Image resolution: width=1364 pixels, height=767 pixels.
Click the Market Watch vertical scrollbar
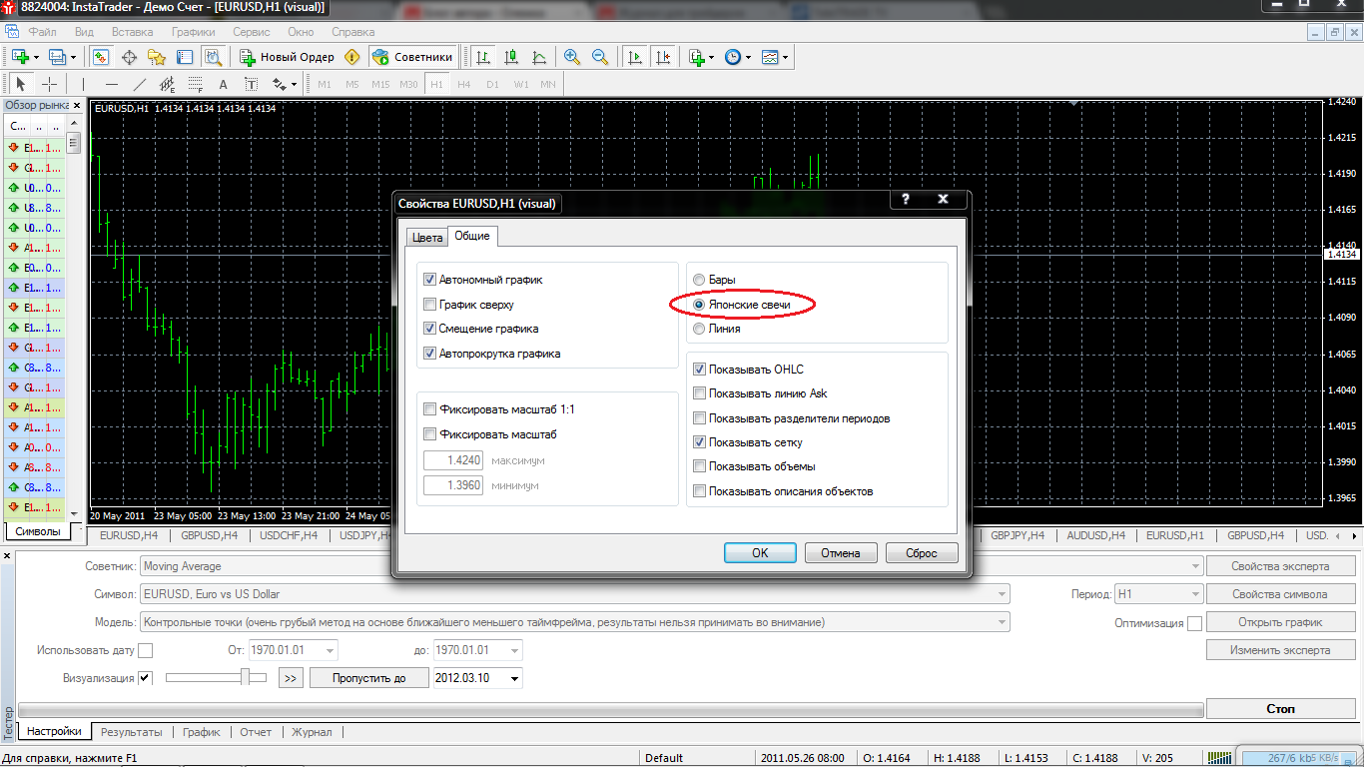tap(74, 320)
